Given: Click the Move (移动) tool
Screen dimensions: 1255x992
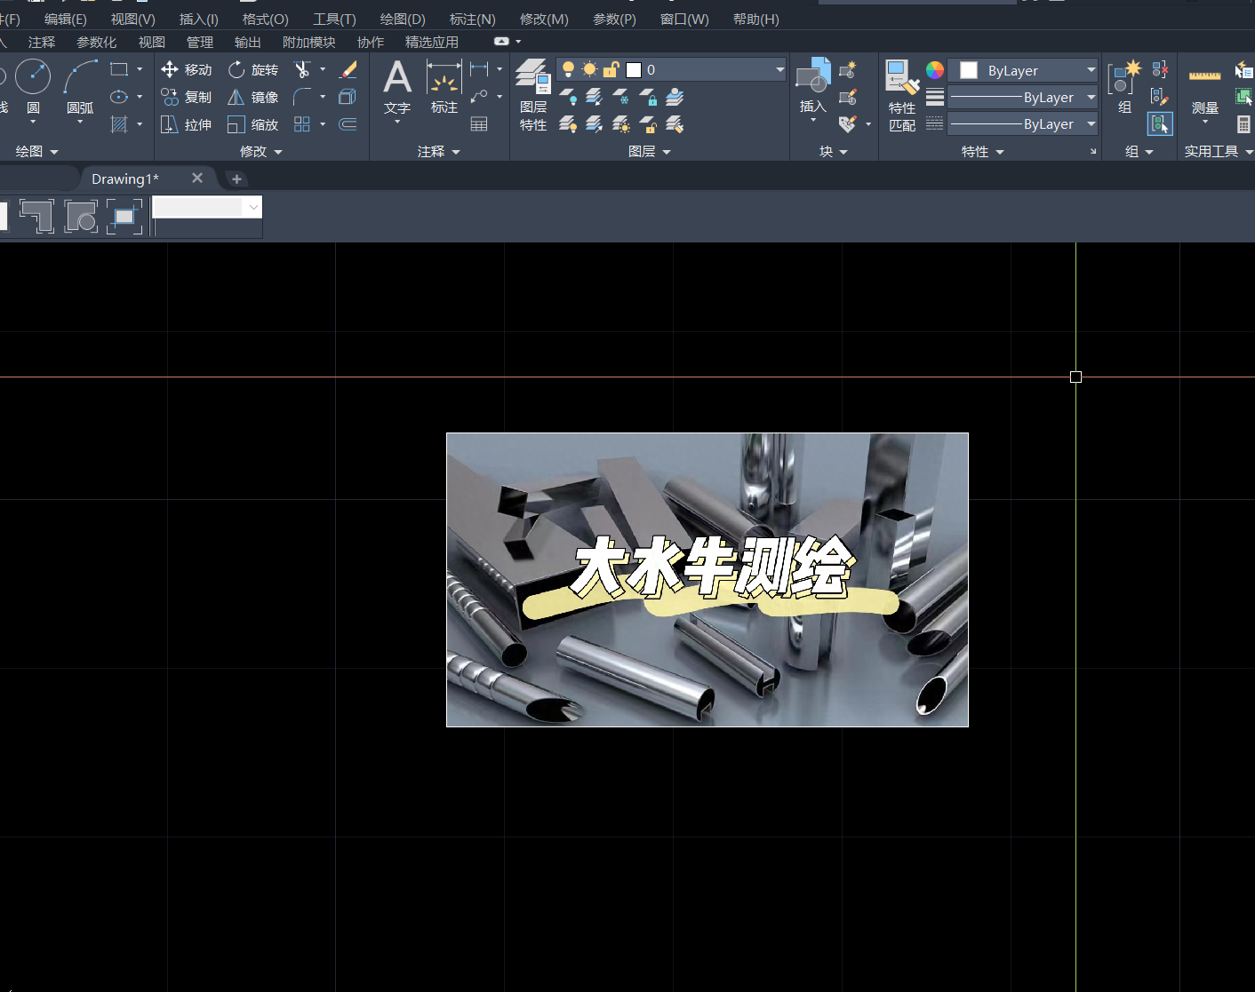Looking at the screenshot, I should 187,69.
